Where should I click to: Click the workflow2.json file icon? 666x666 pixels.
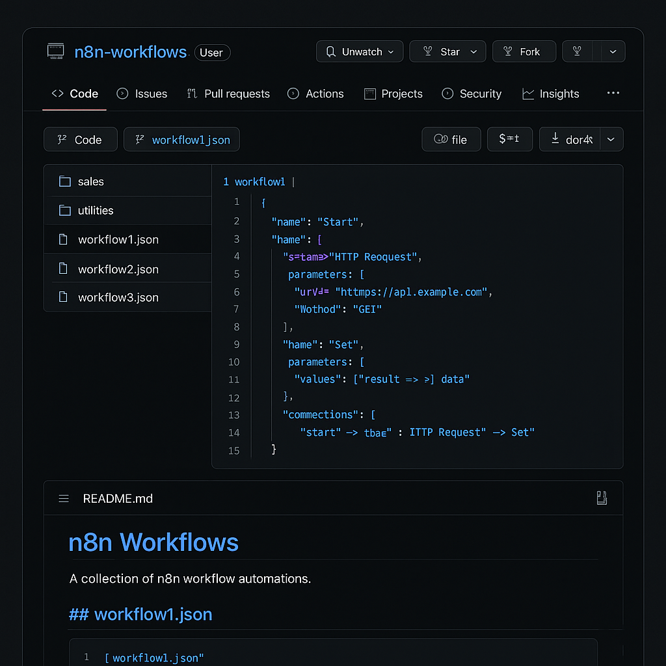click(63, 269)
